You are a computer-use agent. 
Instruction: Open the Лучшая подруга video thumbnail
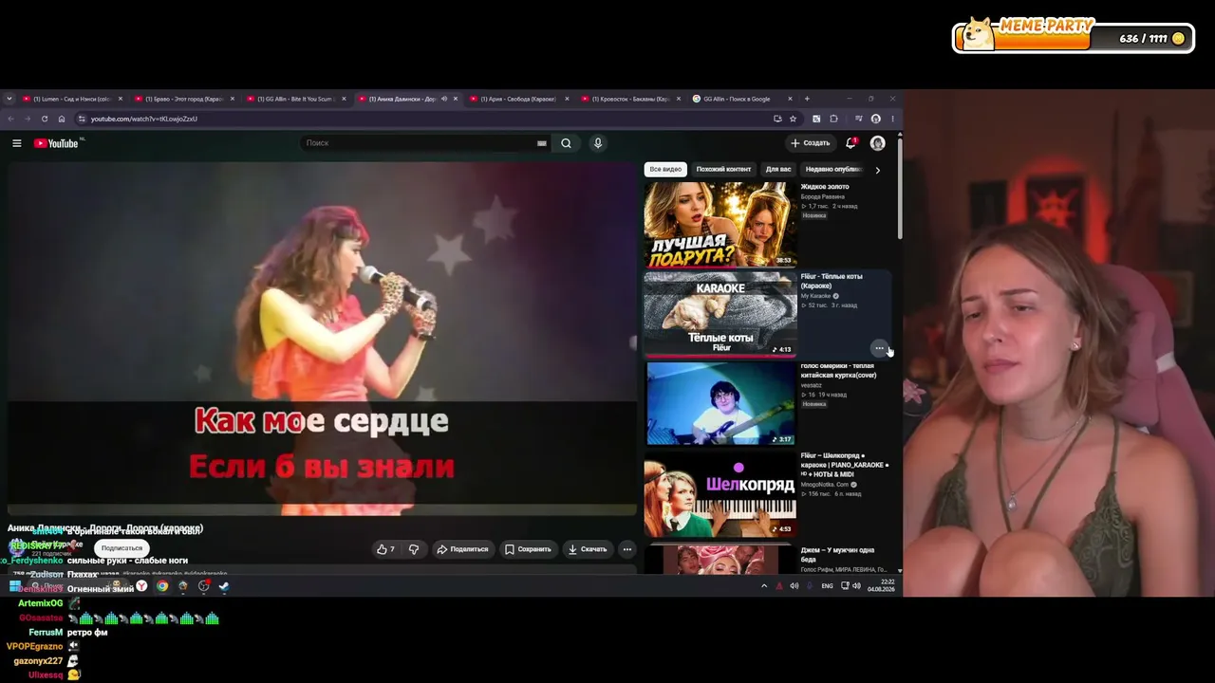pyautogui.click(x=720, y=224)
